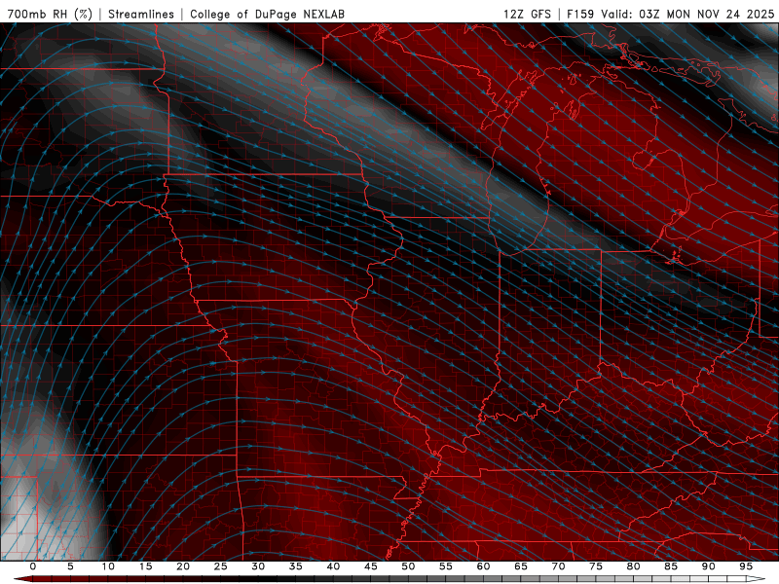Click the '10' tick label on color scale
The height and width of the screenshot is (584, 779).
coord(108,566)
